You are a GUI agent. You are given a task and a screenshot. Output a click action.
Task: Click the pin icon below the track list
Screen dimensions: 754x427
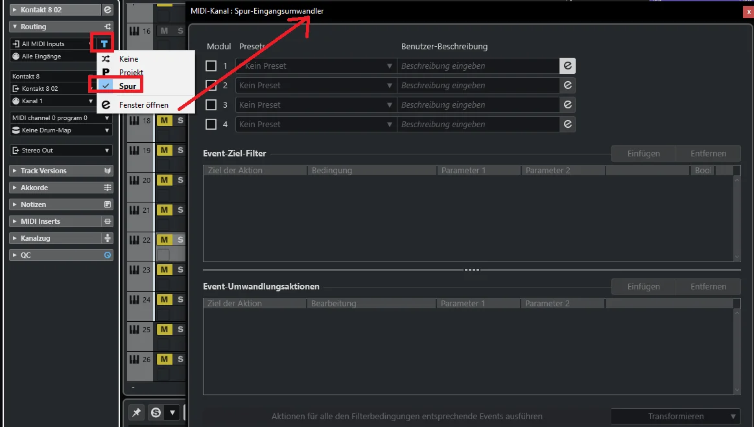coord(137,413)
